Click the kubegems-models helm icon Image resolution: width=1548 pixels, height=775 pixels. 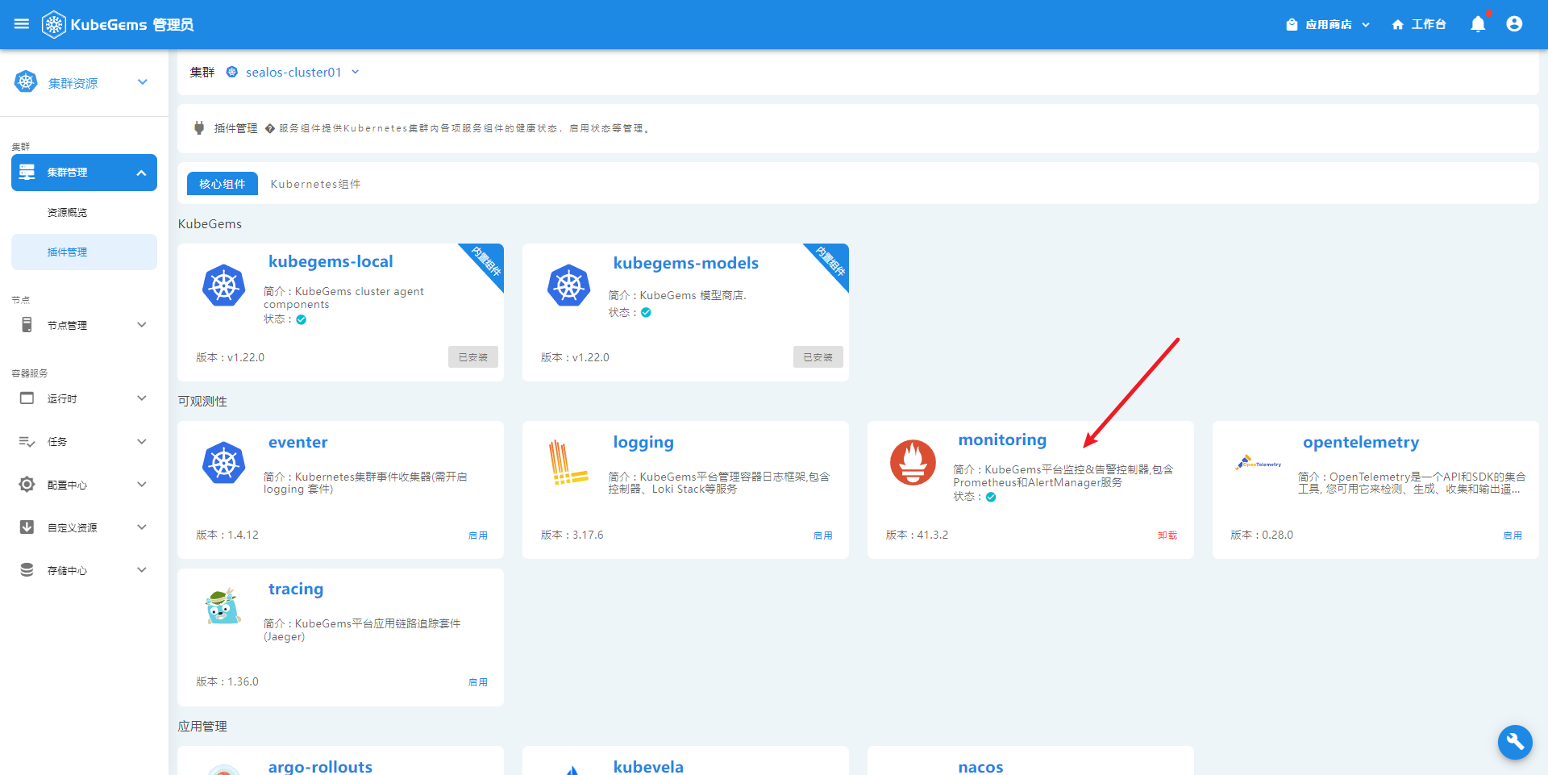click(569, 285)
